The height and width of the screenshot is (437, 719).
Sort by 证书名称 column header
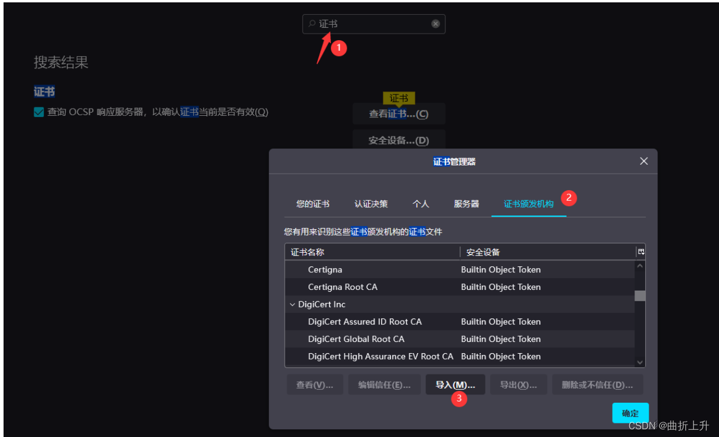click(x=372, y=252)
